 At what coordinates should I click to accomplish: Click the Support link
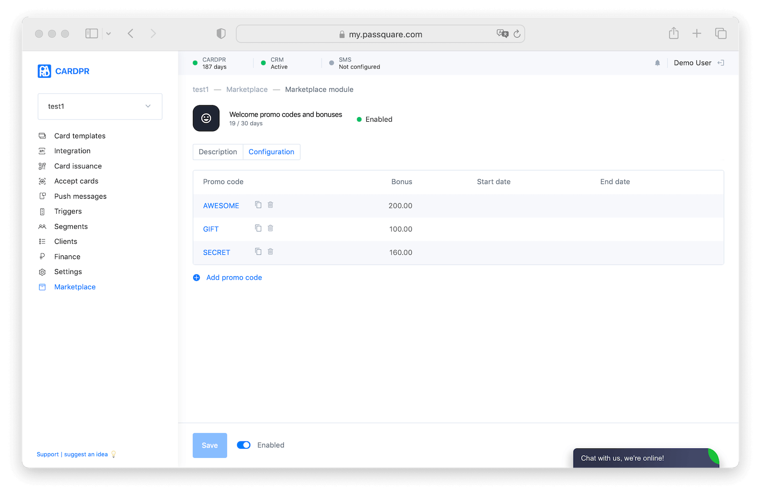pos(48,455)
